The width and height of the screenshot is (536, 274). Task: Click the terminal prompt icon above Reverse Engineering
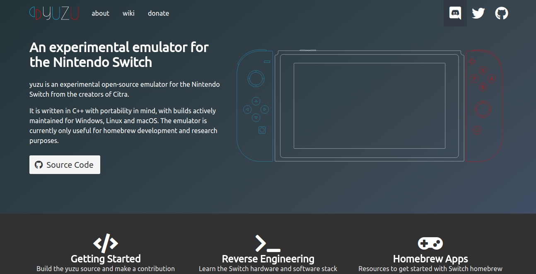point(268,243)
